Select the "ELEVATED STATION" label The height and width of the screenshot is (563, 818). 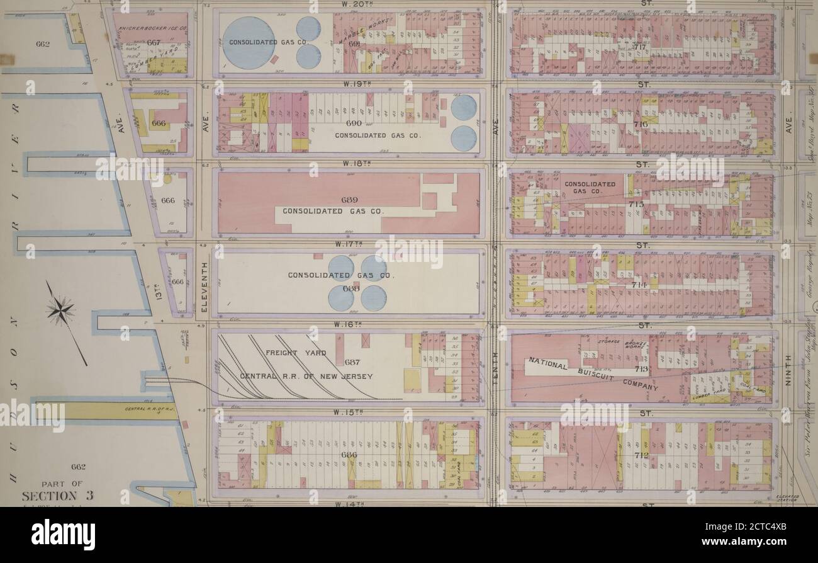(x=787, y=498)
